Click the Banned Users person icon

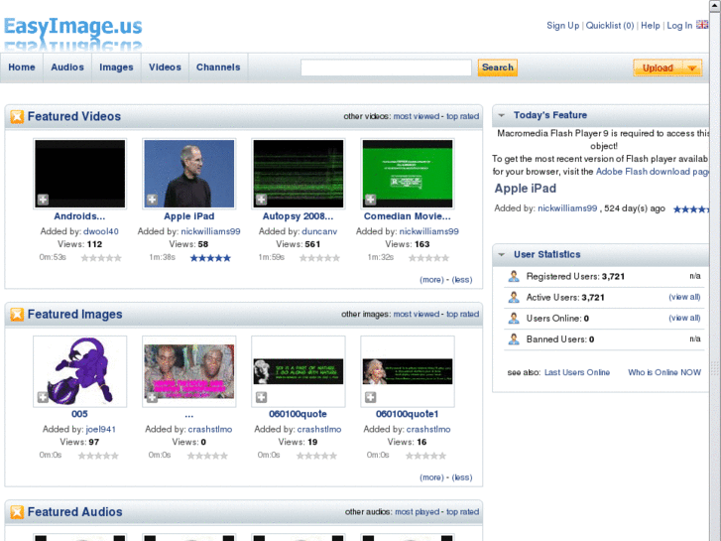514,339
